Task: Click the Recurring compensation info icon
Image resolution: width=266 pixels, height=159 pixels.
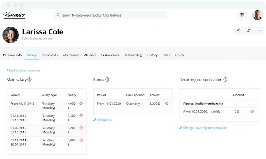Action: pos(225,79)
